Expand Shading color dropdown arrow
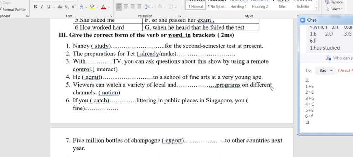 [165, 7]
